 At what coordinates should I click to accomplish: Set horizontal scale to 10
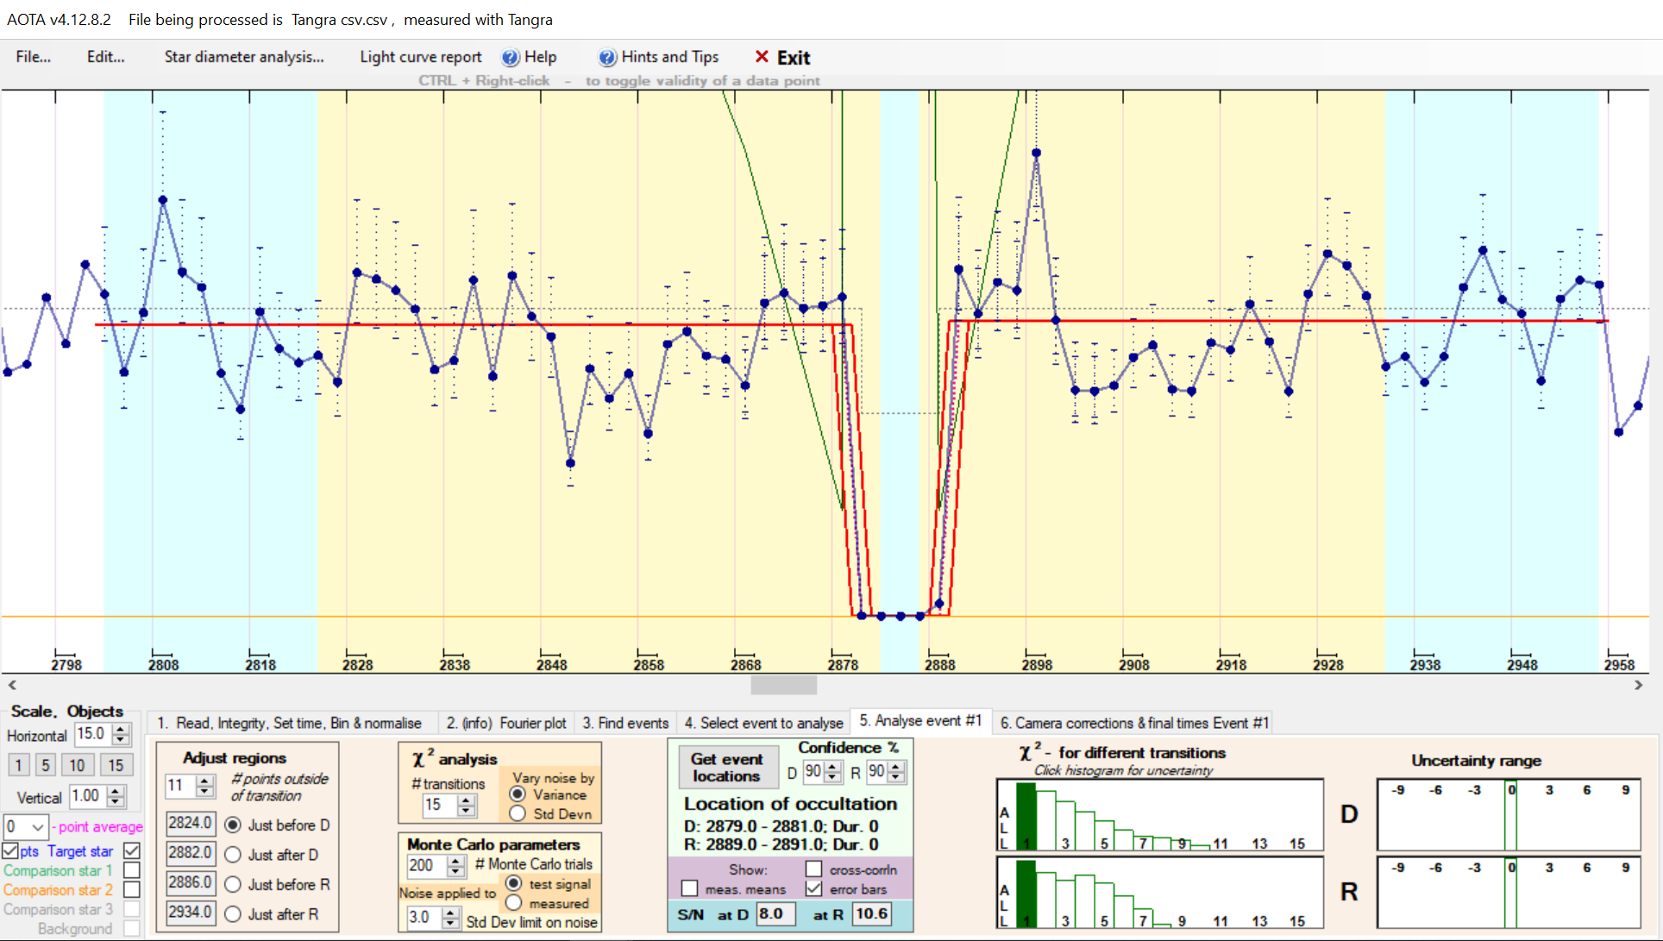(x=78, y=765)
